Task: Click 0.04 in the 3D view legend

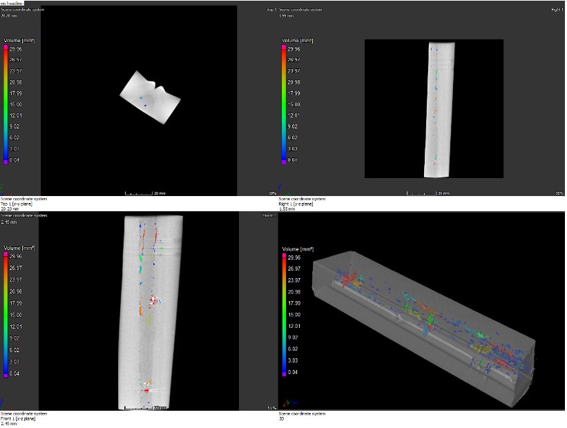Action: (293, 372)
